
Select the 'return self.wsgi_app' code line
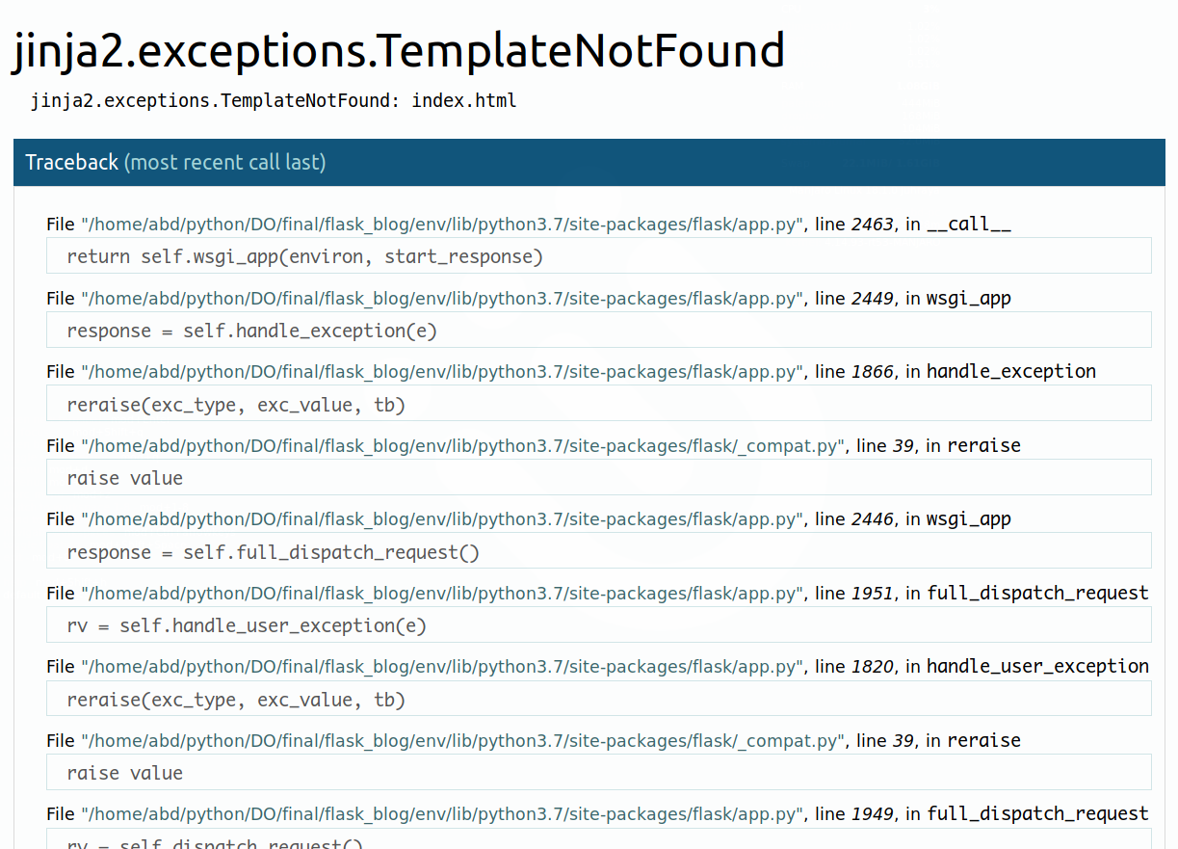point(304,255)
